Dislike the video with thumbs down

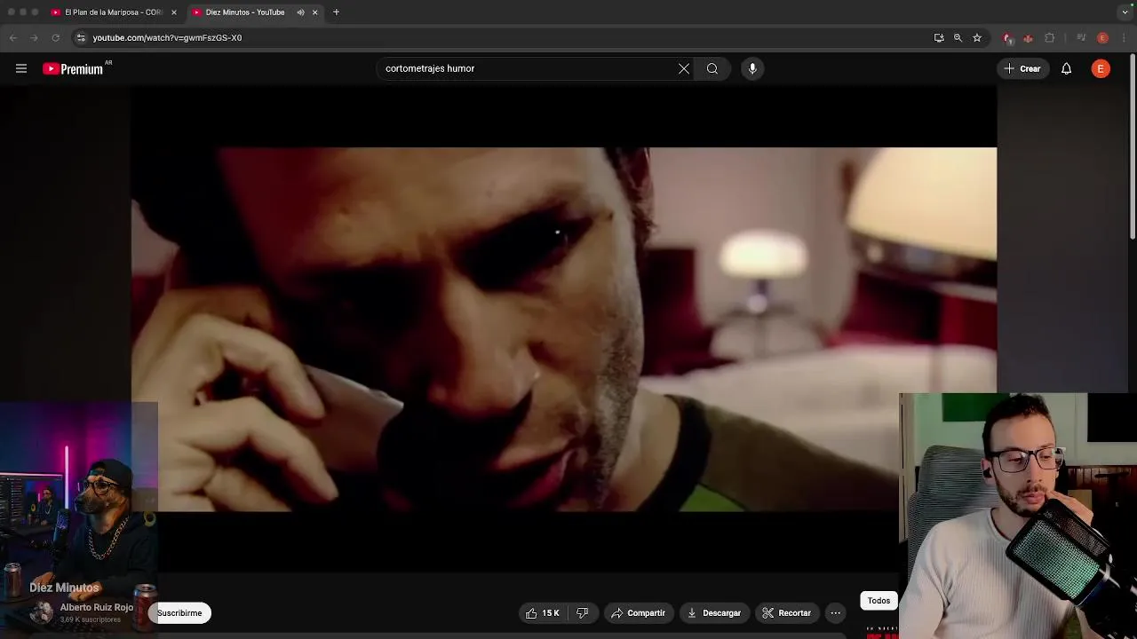583,612
